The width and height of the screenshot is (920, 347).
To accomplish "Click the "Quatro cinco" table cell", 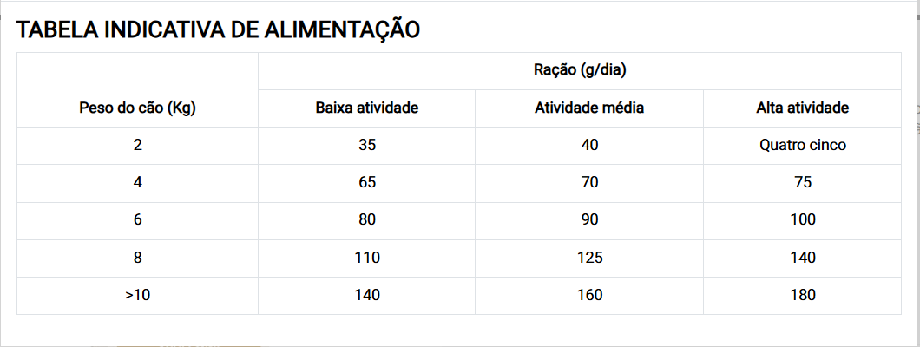I will [803, 145].
